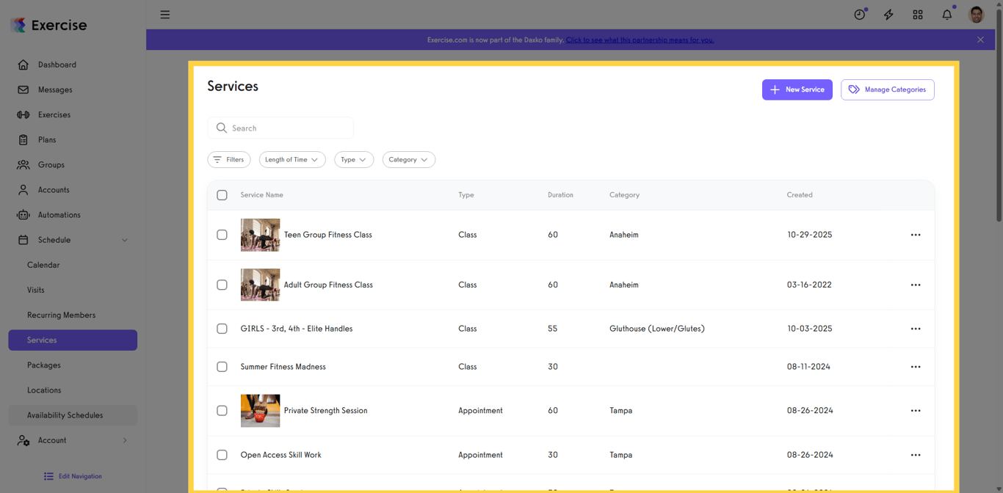
Task: Click the Automations icon in the sidebar
Action: [x=23, y=214]
